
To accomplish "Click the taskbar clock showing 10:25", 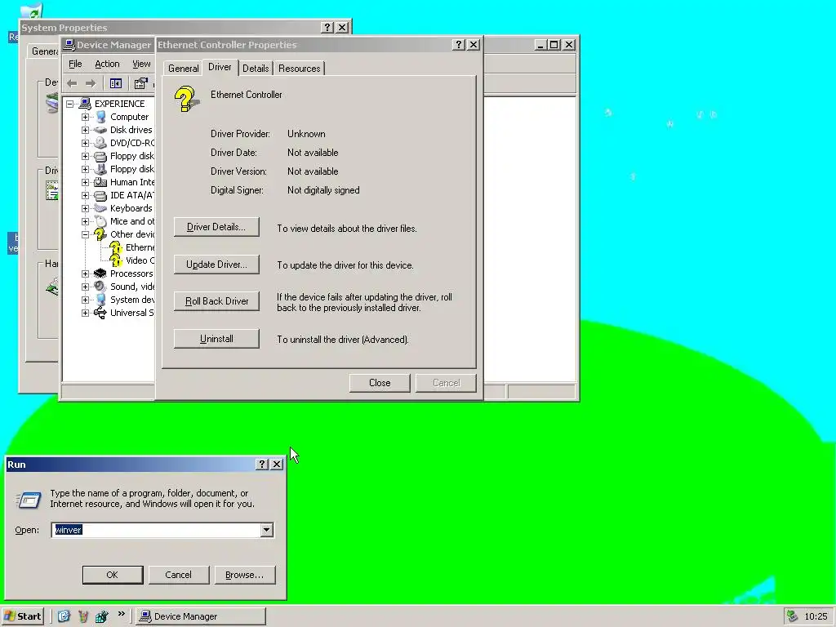I will 816,617.
